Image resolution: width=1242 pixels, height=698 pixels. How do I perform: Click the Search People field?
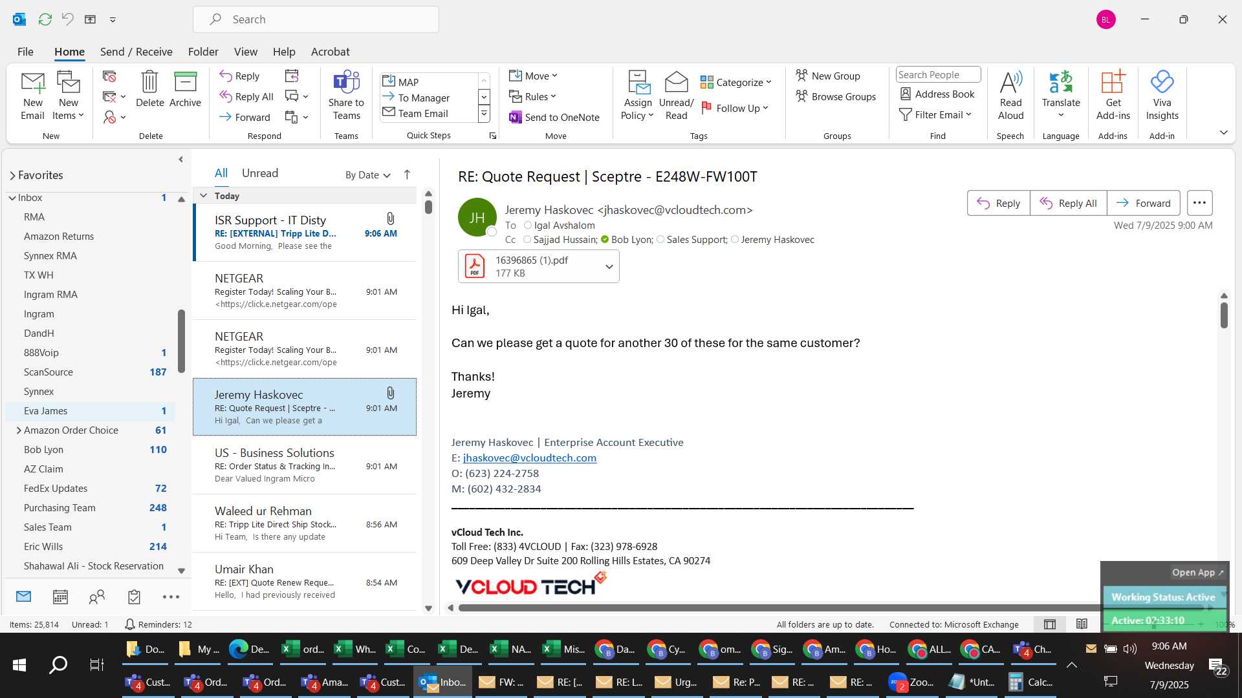(x=938, y=75)
